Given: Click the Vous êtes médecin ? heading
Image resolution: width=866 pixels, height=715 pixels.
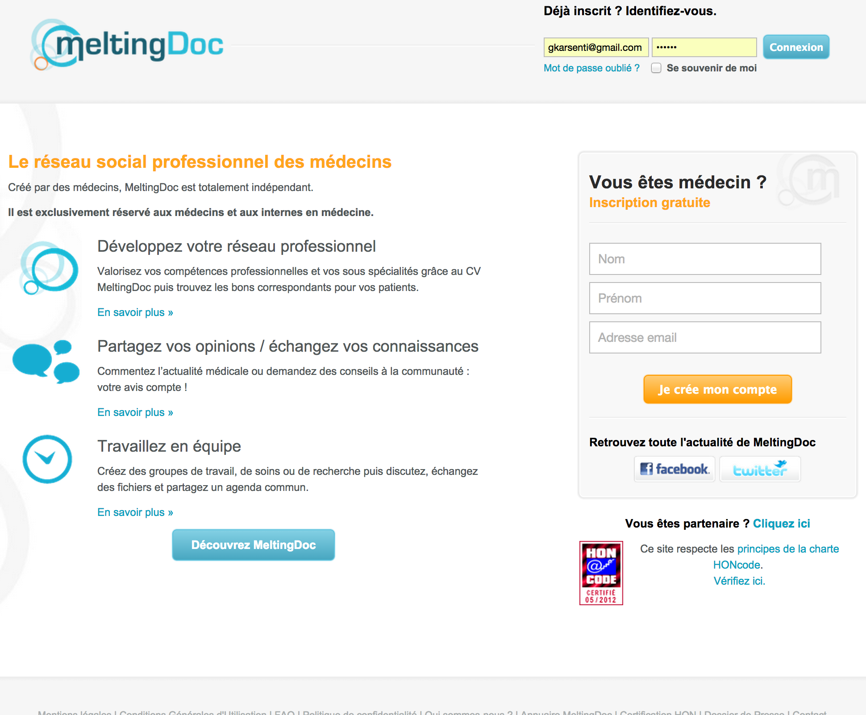Looking at the screenshot, I should tap(678, 182).
